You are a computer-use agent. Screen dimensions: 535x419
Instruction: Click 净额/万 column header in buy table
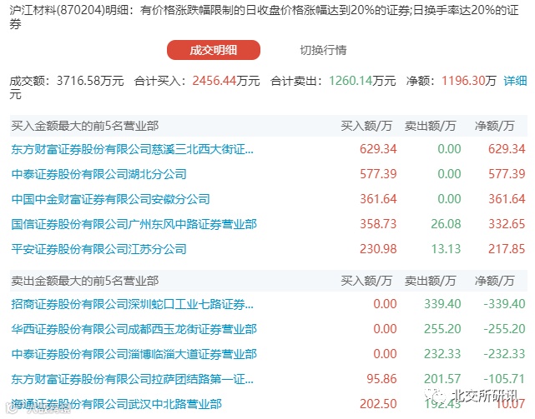click(494, 126)
